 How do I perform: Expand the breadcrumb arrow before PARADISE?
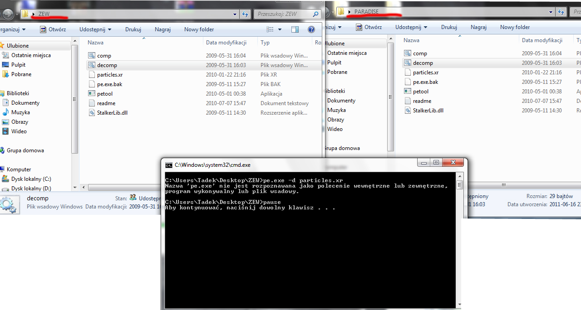tap(349, 11)
